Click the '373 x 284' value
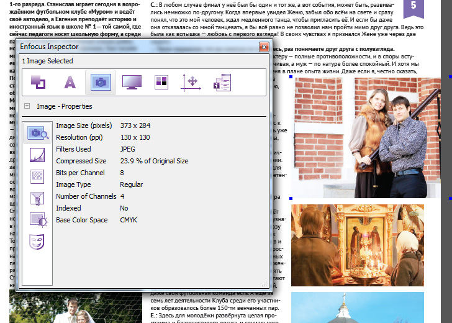Screen dimensions: 452x323 [135, 125]
